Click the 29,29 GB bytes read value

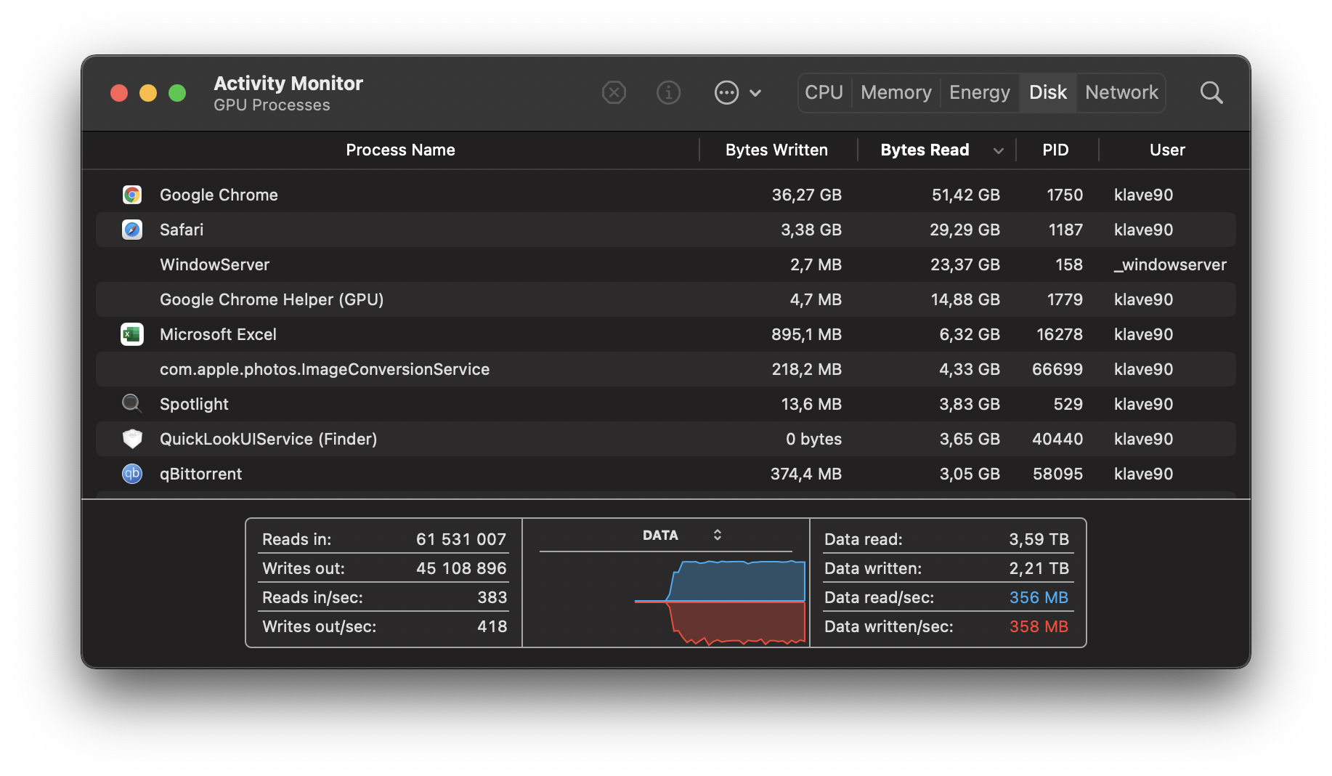965,230
